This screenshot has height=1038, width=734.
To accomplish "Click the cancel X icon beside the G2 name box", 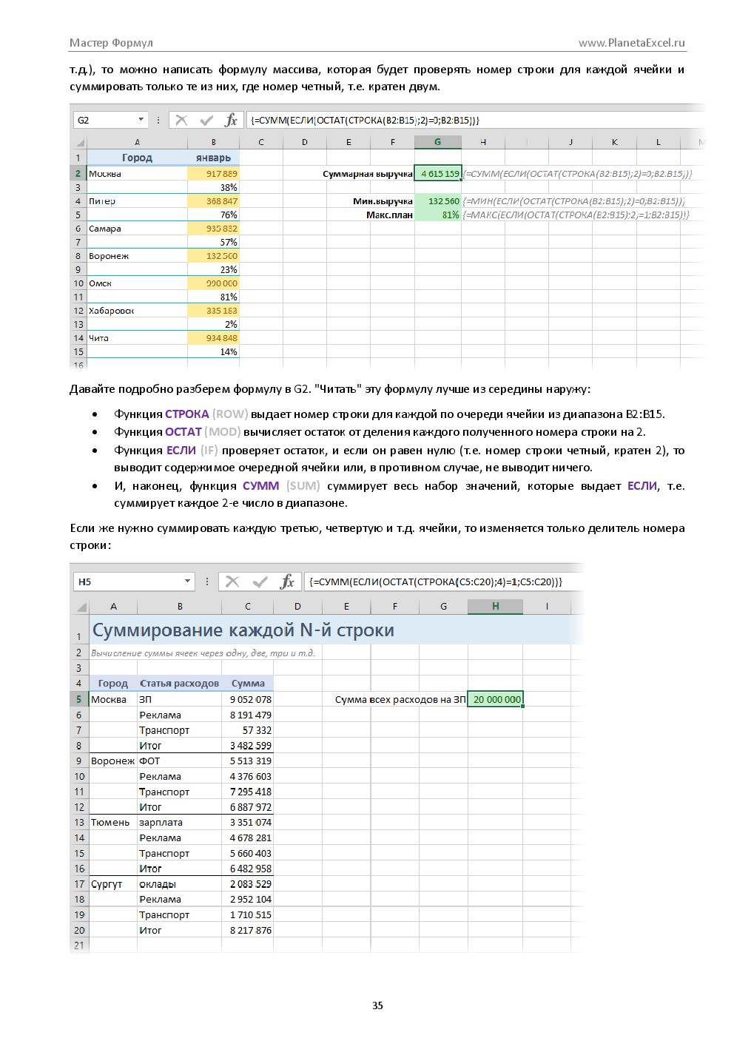I will pos(181,121).
